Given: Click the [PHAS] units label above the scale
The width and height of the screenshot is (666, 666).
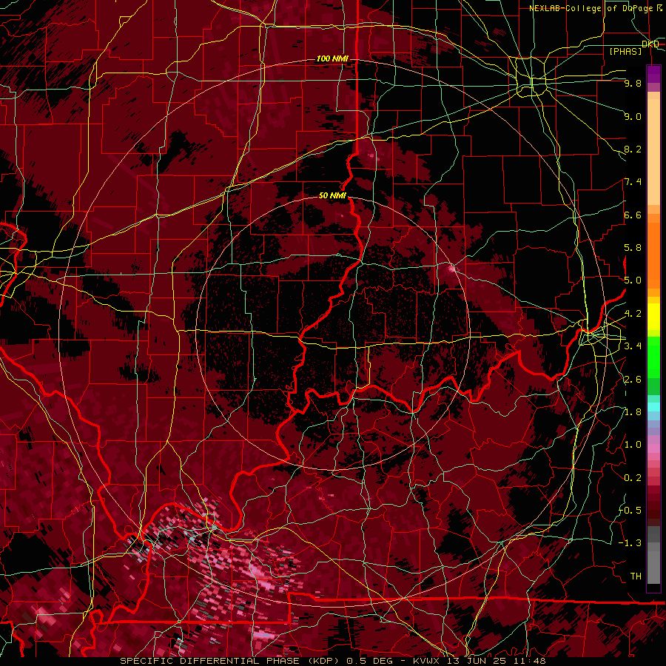Looking at the screenshot, I should click(x=625, y=51).
